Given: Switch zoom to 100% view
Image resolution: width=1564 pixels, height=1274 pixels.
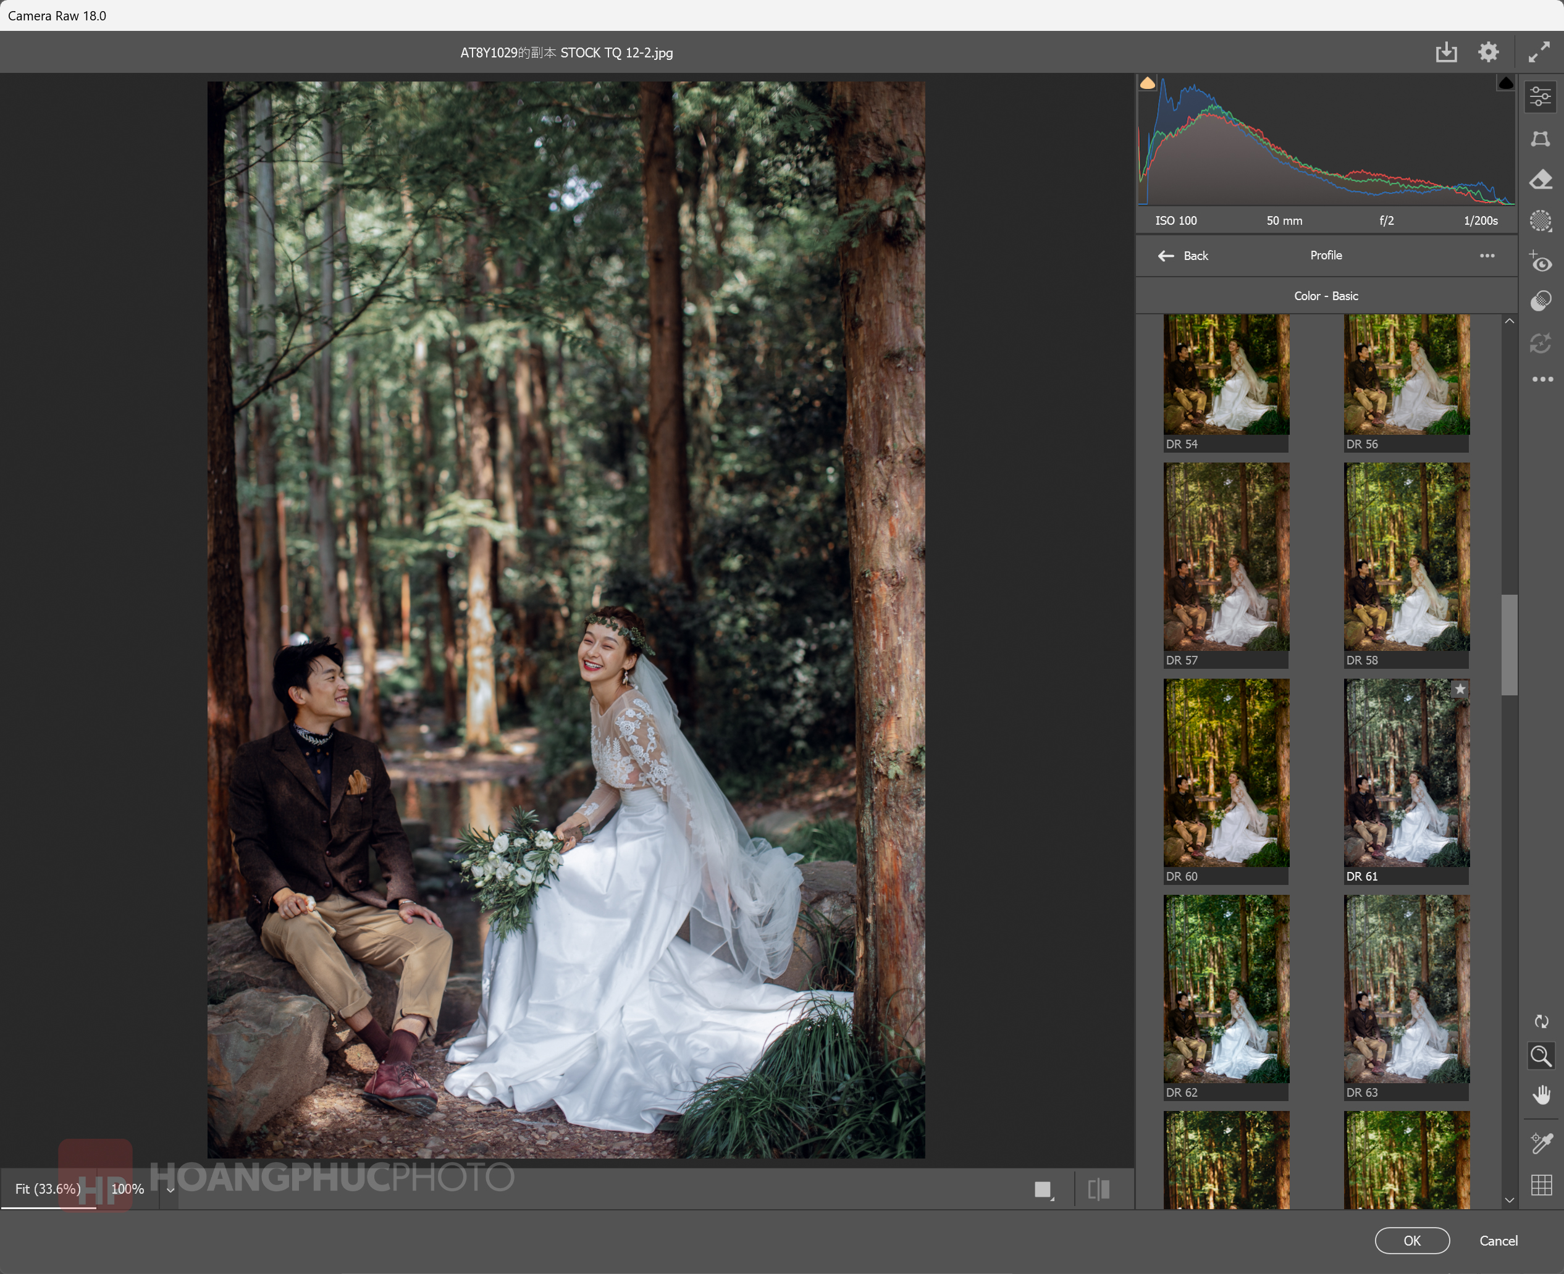Looking at the screenshot, I should tap(128, 1189).
